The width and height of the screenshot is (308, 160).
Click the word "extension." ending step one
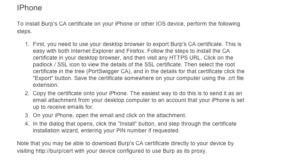pos(46,85)
